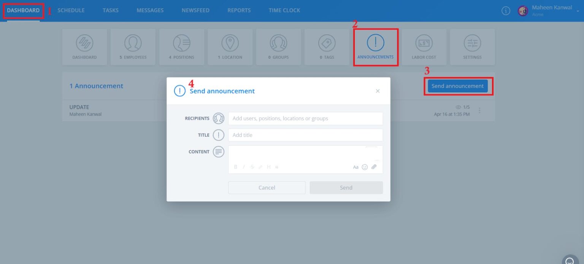Click the Send announcement button
Image resolution: width=584 pixels, height=264 pixels.
(x=458, y=86)
